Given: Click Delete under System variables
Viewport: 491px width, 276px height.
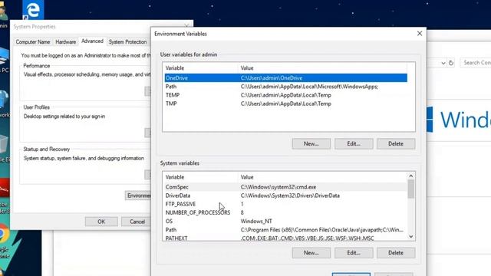Looking at the screenshot, I should [x=396, y=252].
